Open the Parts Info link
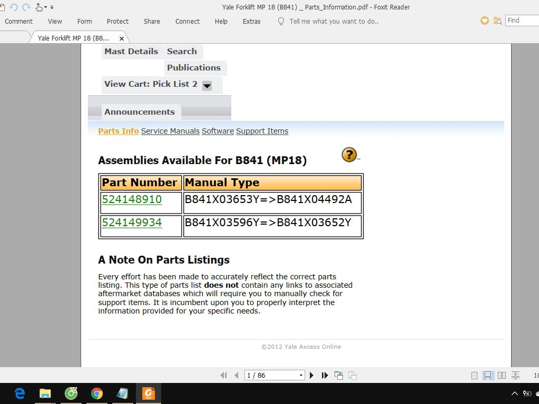Screen dimensions: 539x404 click(x=118, y=131)
